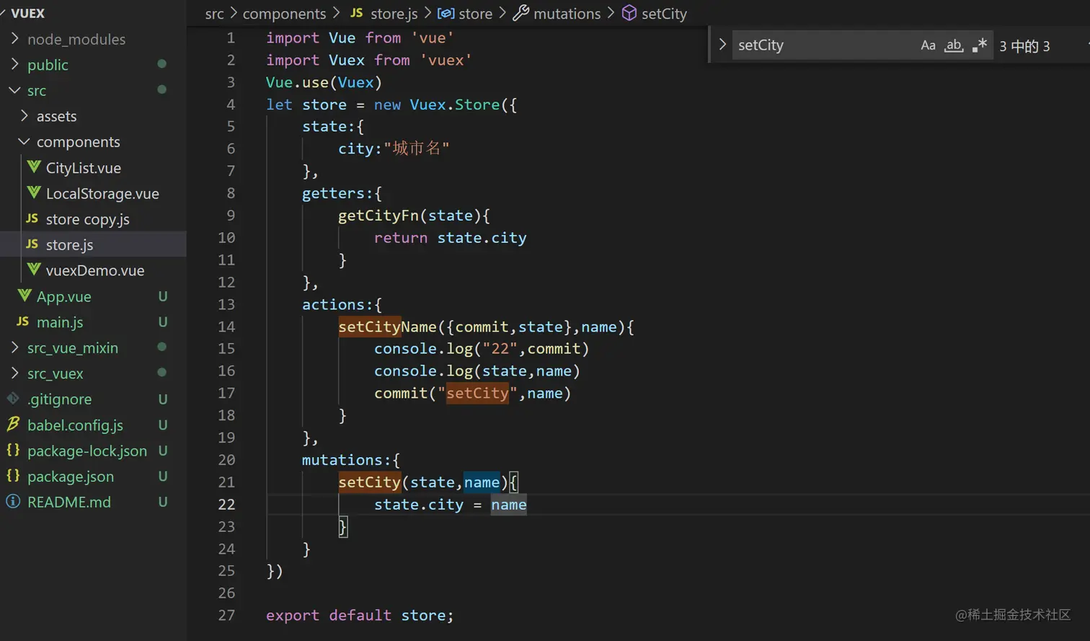Click the braces icon beside package-lock.json
The image size is (1090, 641).
pyautogui.click(x=13, y=450)
